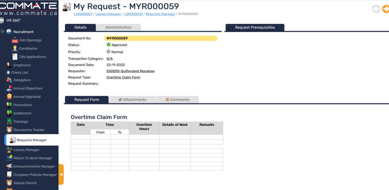This screenshot has height=190, width=389.
Task: Go to previous record with grey arrow
Action: [376, 9]
